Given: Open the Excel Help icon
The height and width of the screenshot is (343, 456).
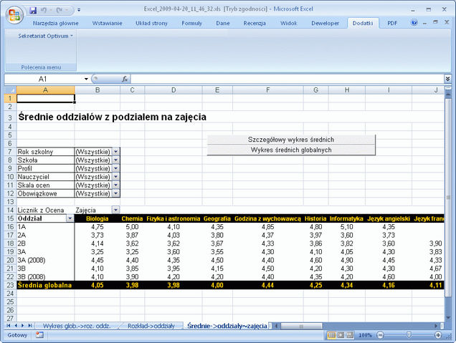Looking at the screenshot, I should (x=414, y=22).
